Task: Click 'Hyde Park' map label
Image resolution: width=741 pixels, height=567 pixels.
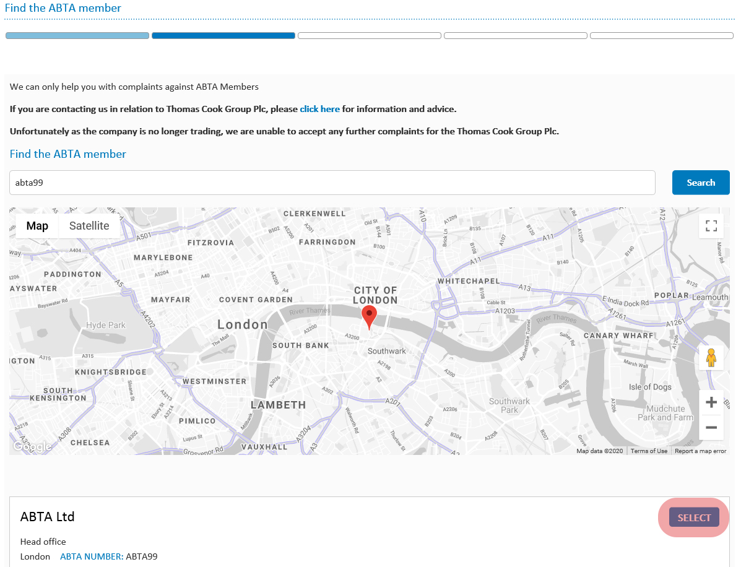Action: (x=106, y=325)
